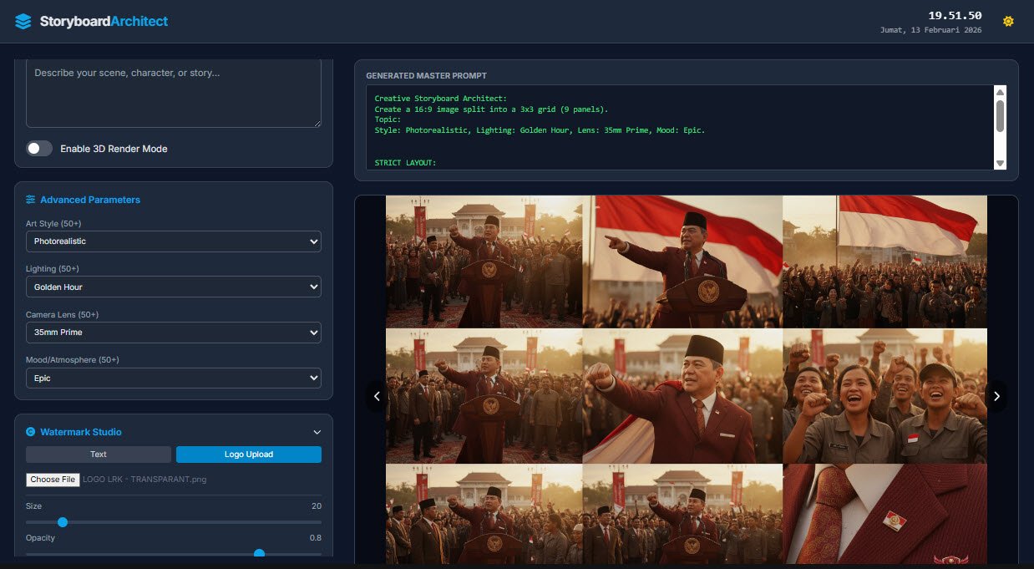Click the Choose File button
Viewport: 1034px width, 569px height.
pos(53,480)
